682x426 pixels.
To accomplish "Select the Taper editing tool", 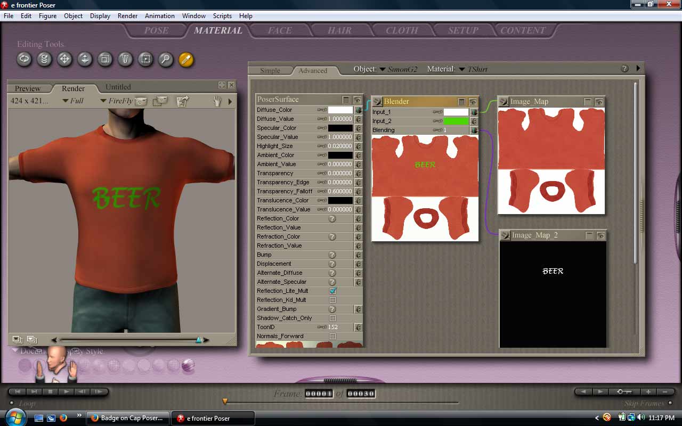I will [125, 59].
